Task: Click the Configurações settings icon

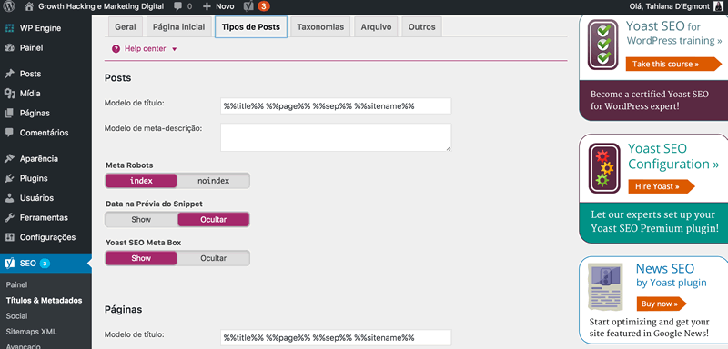Action: pos(9,237)
